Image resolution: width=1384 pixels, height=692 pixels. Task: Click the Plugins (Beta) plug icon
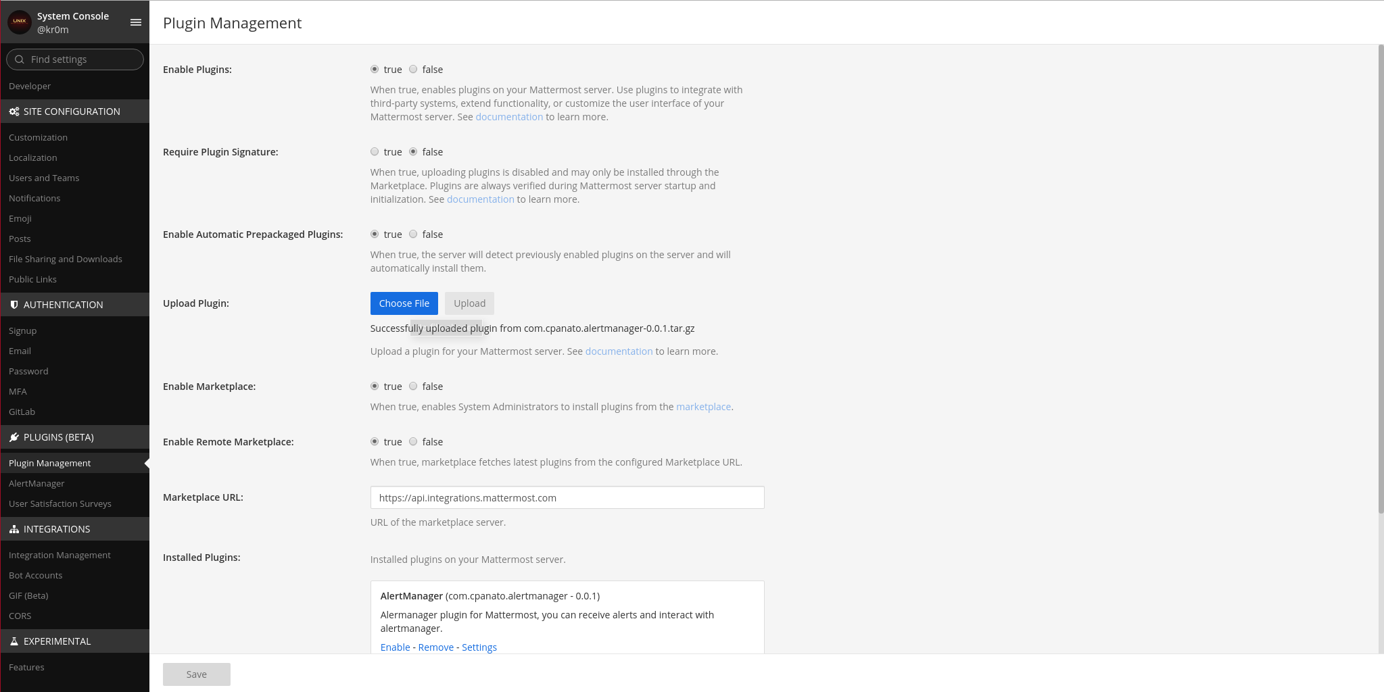coord(14,437)
